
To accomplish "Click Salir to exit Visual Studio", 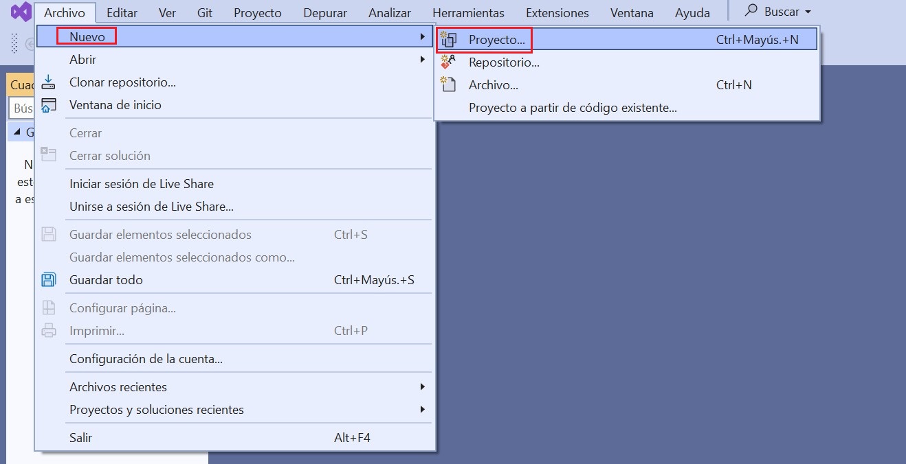I will tap(80, 438).
